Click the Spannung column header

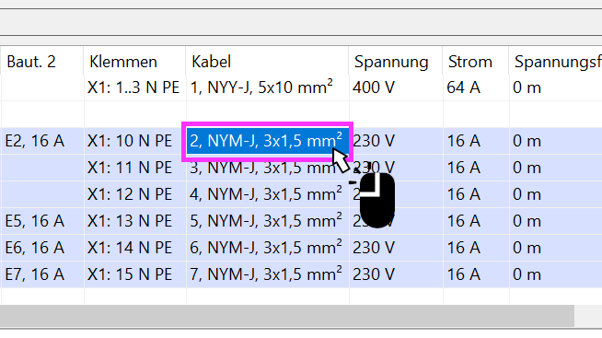396,62
